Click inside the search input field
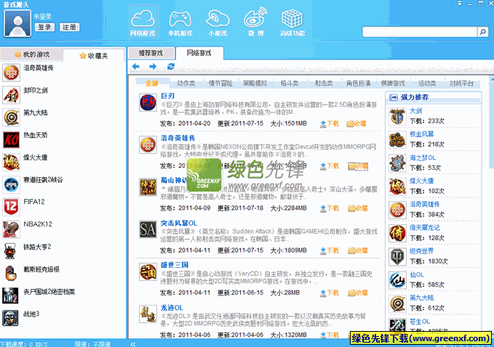Screen dimensions: 494x347 click(420, 32)
